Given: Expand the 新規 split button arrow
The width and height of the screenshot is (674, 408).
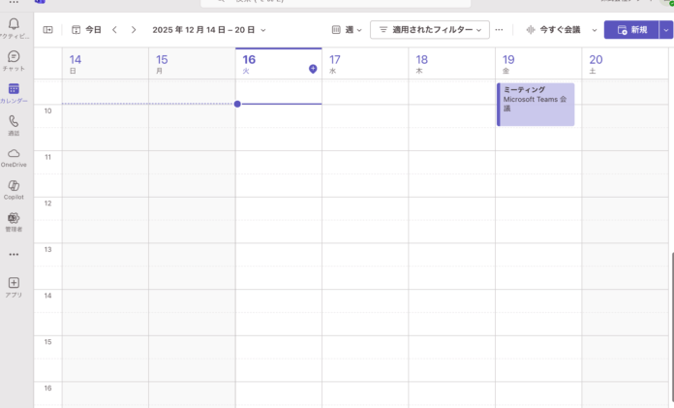Looking at the screenshot, I should (x=665, y=30).
